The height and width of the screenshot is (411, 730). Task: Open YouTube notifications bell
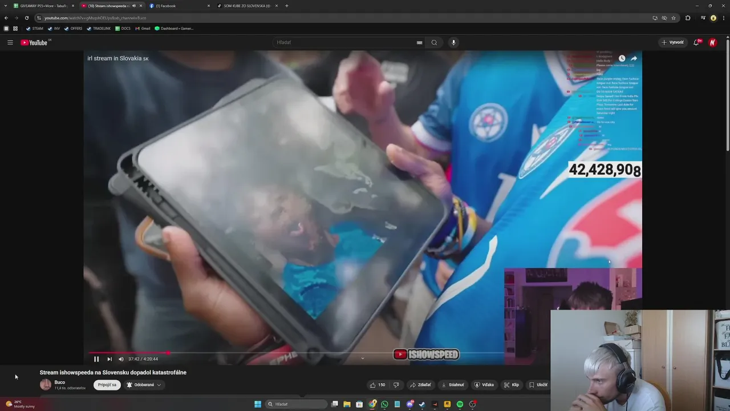click(x=697, y=42)
